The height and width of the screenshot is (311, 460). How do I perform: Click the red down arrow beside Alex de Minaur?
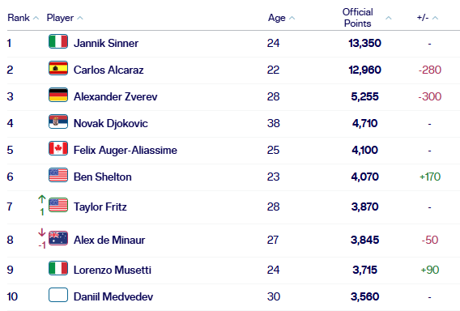(42, 232)
